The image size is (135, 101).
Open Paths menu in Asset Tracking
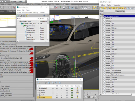pos(28,10)
